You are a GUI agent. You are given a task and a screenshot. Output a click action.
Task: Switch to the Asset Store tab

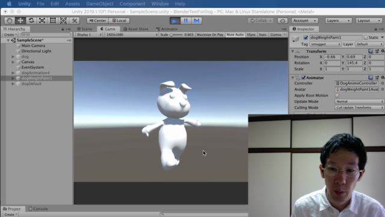(136, 29)
